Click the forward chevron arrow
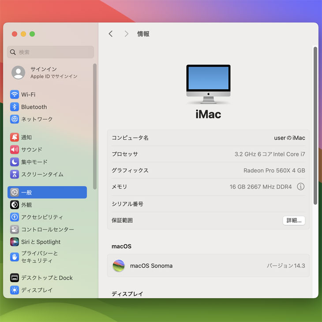The height and width of the screenshot is (322, 322). 127,34
